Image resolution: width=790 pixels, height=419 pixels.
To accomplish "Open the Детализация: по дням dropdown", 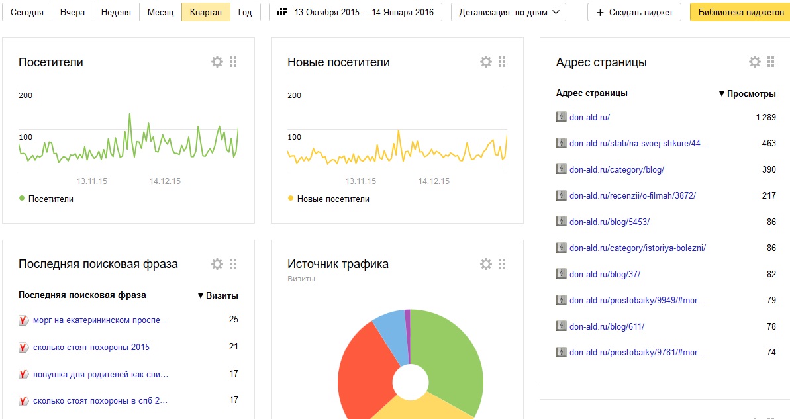I will coord(509,12).
